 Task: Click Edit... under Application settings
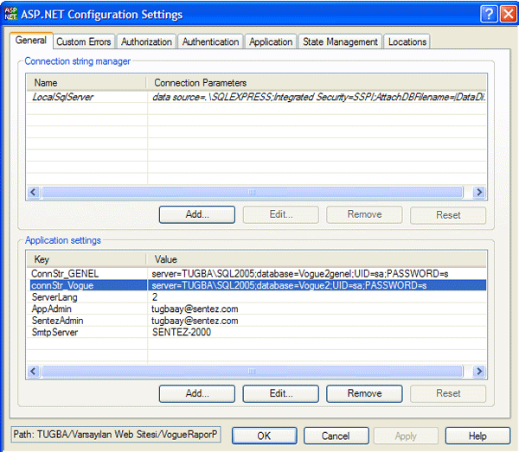coord(281,393)
